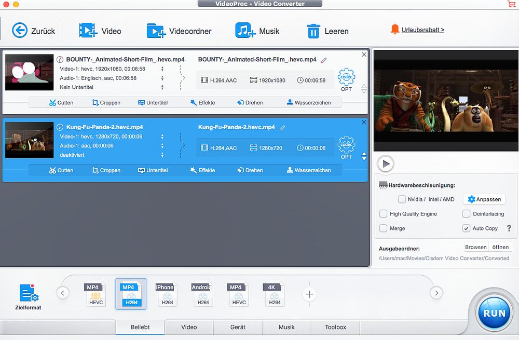This screenshot has width=519, height=340.
Task: Enable High Quality Engine
Action: tap(384, 214)
